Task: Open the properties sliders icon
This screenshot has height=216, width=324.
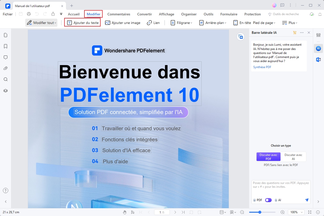Action: point(318,35)
